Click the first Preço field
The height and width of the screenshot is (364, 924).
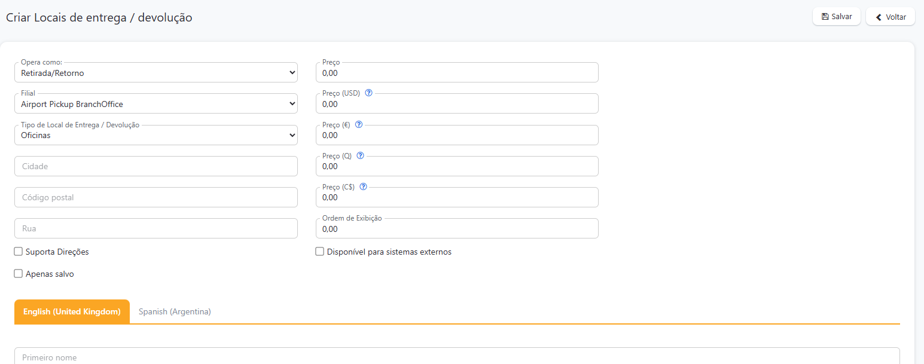pyautogui.click(x=457, y=73)
